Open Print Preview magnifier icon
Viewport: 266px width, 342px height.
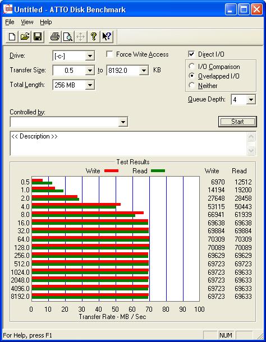(x=67, y=36)
